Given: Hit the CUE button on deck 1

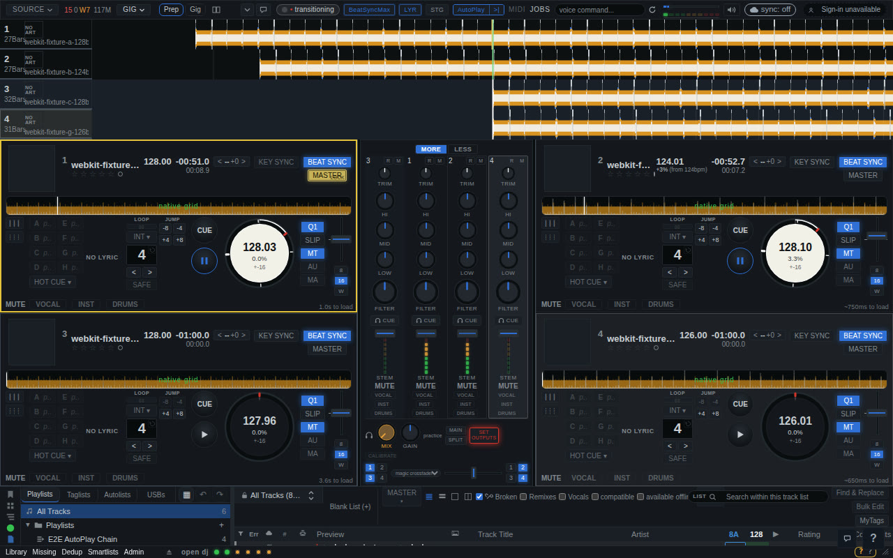Looking at the screenshot, I should (x=204, y=230).
